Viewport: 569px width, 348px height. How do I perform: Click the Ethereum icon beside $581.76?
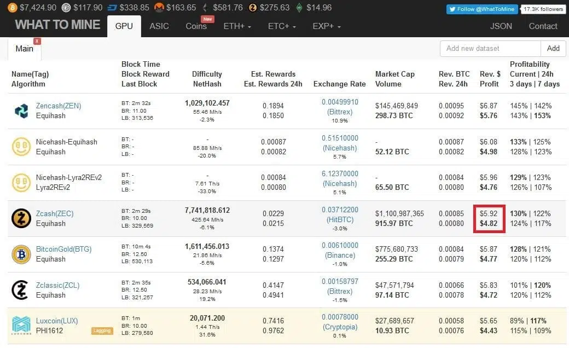point(205,8)
